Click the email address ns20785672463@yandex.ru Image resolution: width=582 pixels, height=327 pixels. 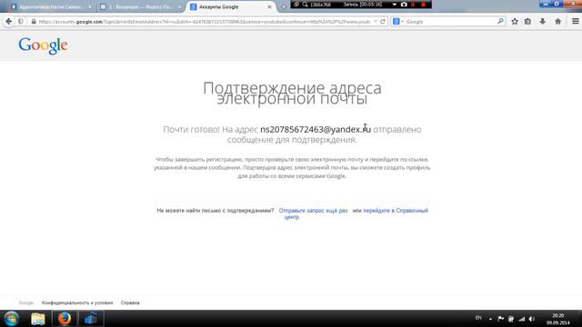click(316, 129)
